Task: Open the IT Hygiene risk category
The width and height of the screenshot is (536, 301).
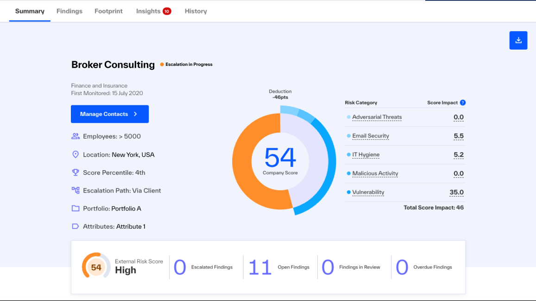Action: pos(366,154)
